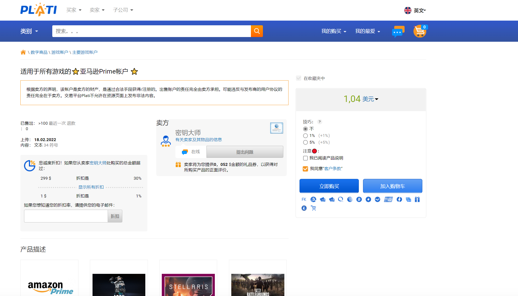Select bank card icon next to Alipay
The image size is (518, 296).
point(323,200)
